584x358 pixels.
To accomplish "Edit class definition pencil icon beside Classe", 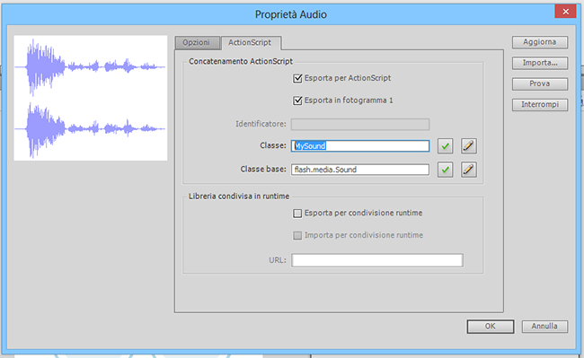I will coord(468,146).
